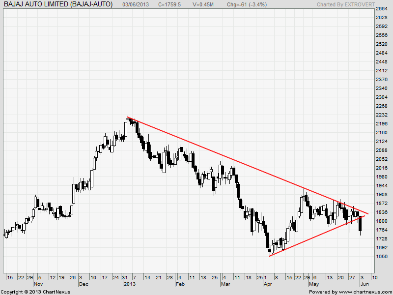Select the Chg=-61 (-3.4%) change value
This screenshot has height=295, width=393.
[247, 4]
